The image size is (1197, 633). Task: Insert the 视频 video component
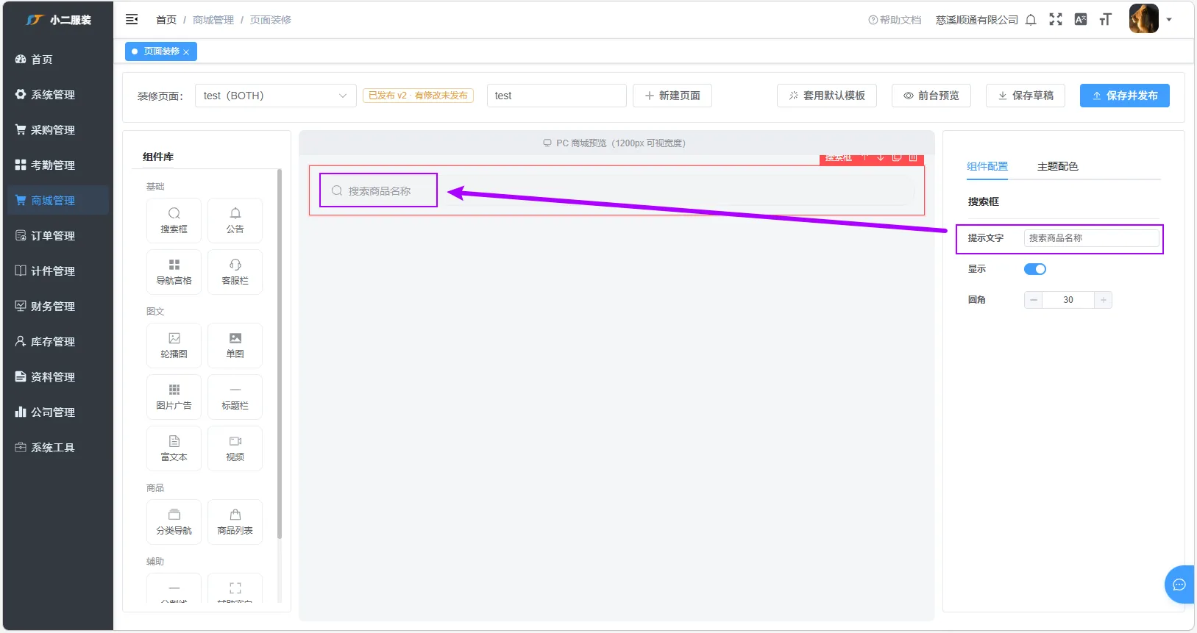tap(235, 448)
